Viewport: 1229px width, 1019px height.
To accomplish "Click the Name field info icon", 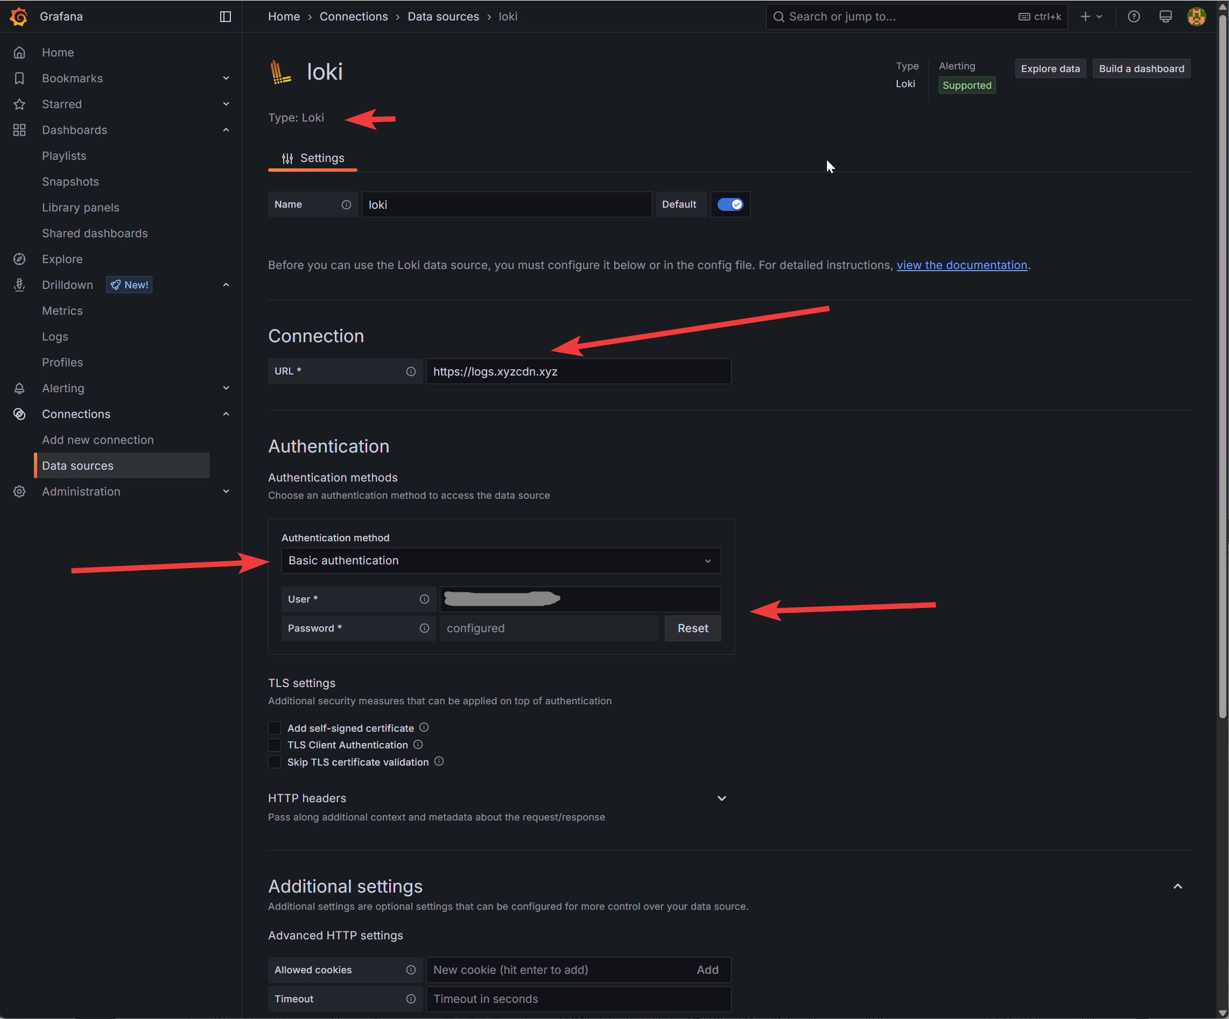I will [347, 205].
